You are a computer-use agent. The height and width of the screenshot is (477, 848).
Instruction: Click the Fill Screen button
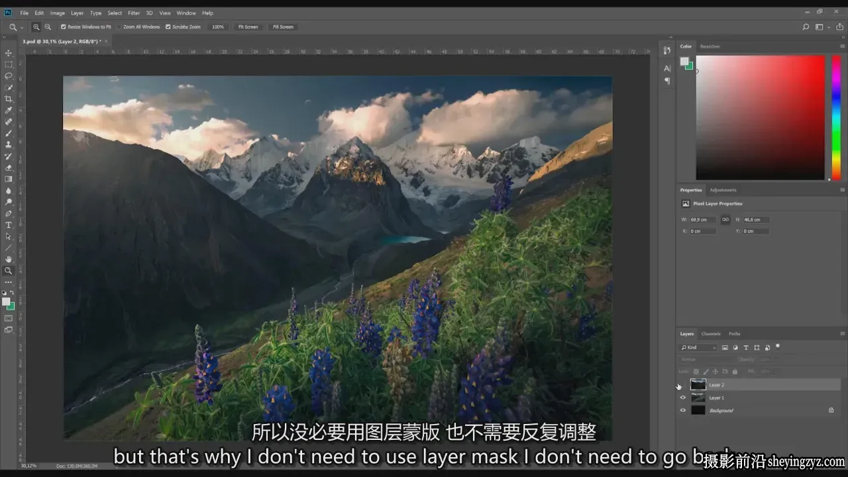283,27
